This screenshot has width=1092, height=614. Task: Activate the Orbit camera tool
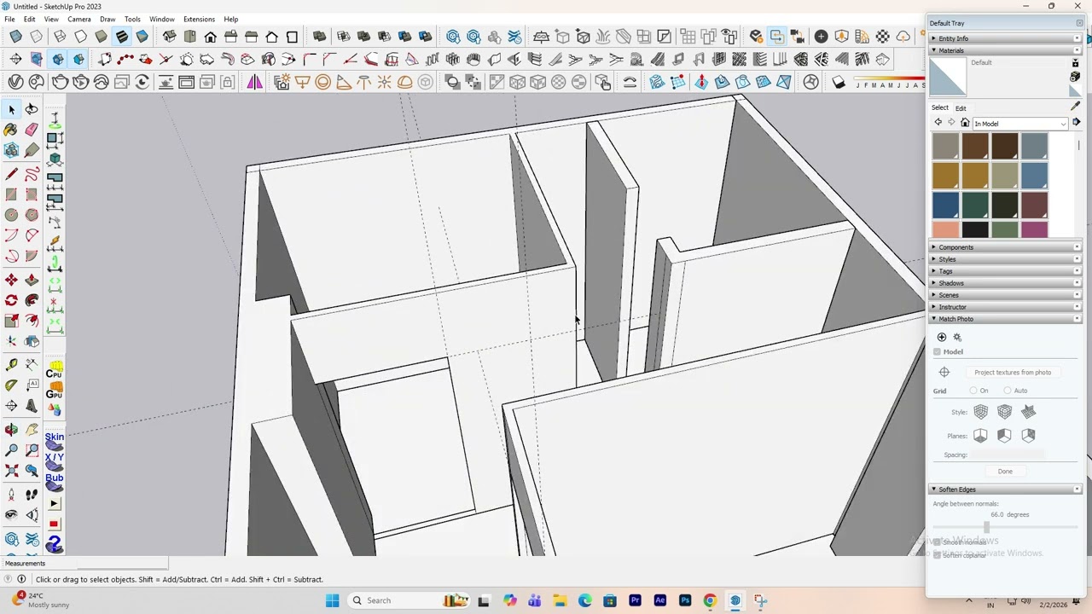click(x=11, y=430)
